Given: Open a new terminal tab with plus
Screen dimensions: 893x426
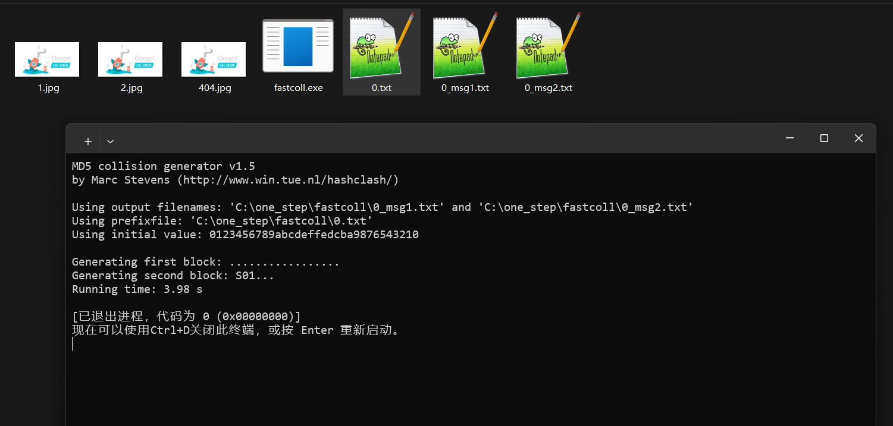Looking at the screenshot, I should pyautogui.click(x=88, y=141).
